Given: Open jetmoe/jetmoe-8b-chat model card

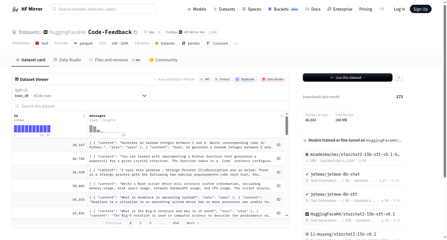Looking at the screenshot, I should (353, 177).
